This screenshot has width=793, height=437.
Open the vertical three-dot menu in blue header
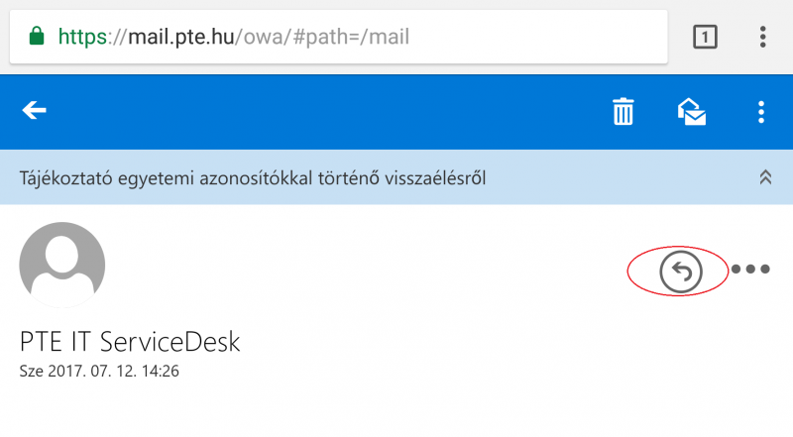coord(761,112)
